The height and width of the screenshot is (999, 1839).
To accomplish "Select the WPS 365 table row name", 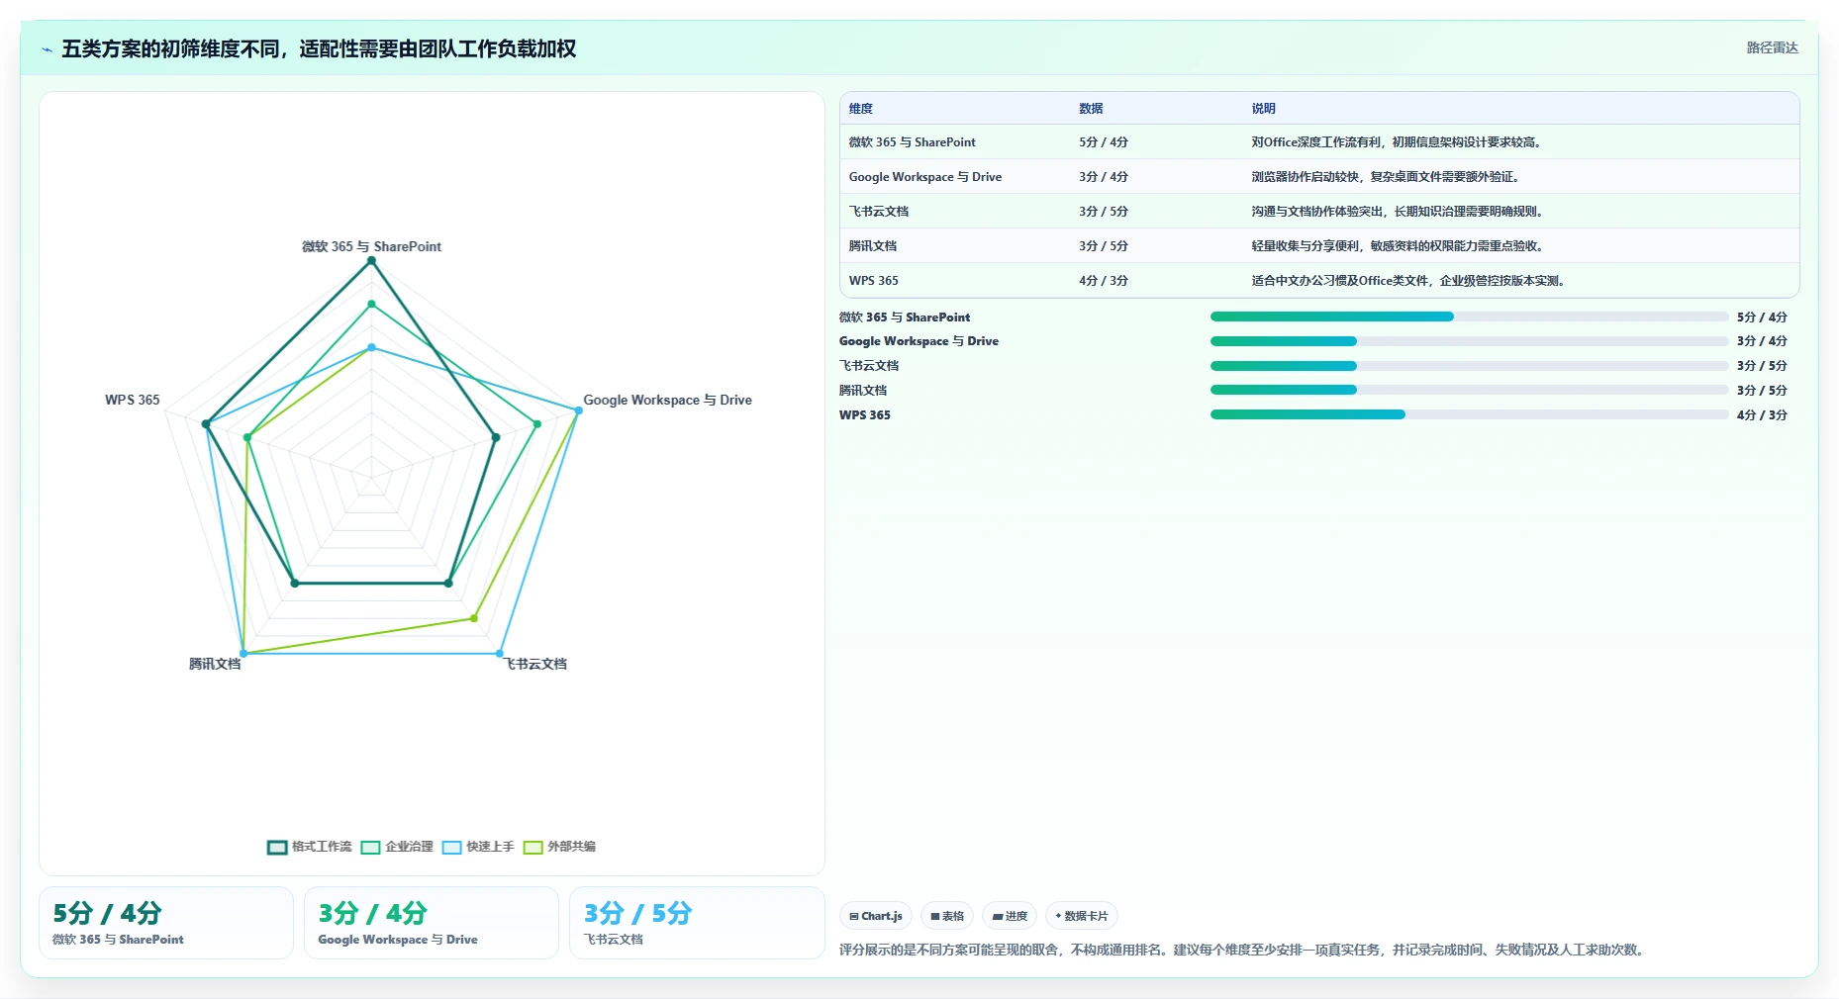I will pos(873,280).
